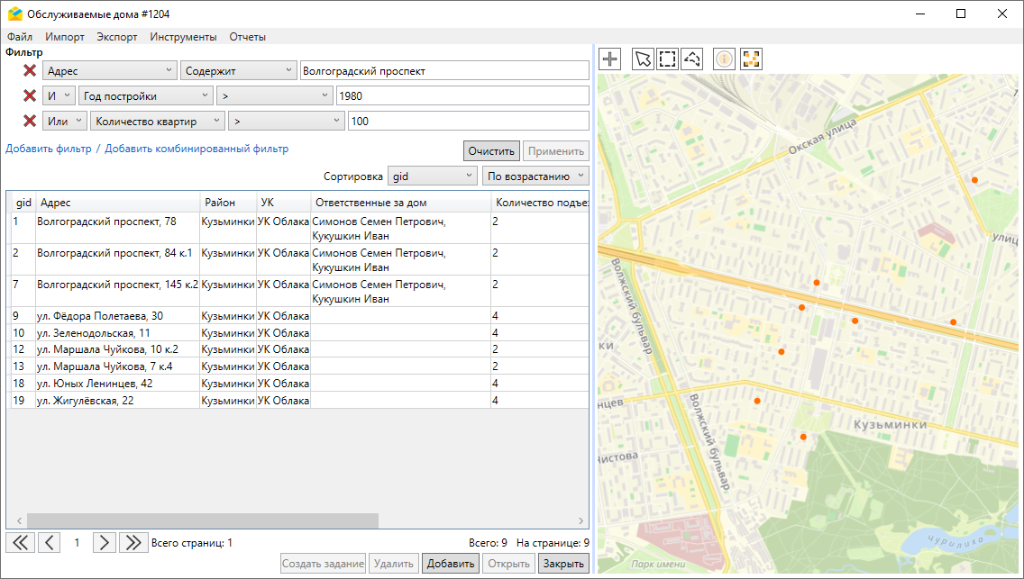Click the Добавить button
The width and height of the screenshot is (1024, 579).
pyautogui.click(x=451, y=565)
